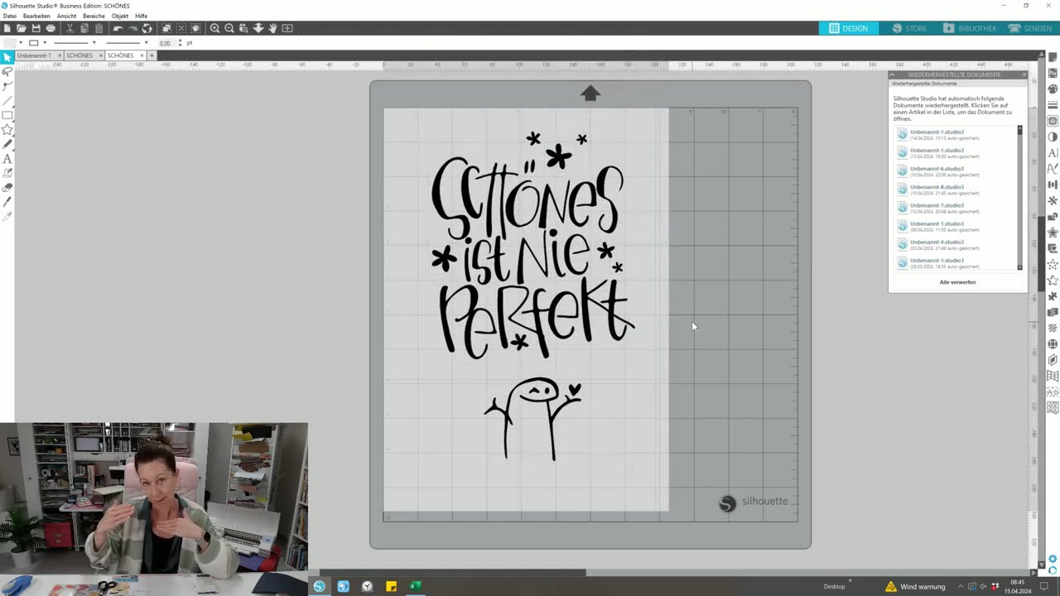This screenshot has height=596, width=1060.
Task: Open the Fill color palette panel icon
Action: [1053, 89]
